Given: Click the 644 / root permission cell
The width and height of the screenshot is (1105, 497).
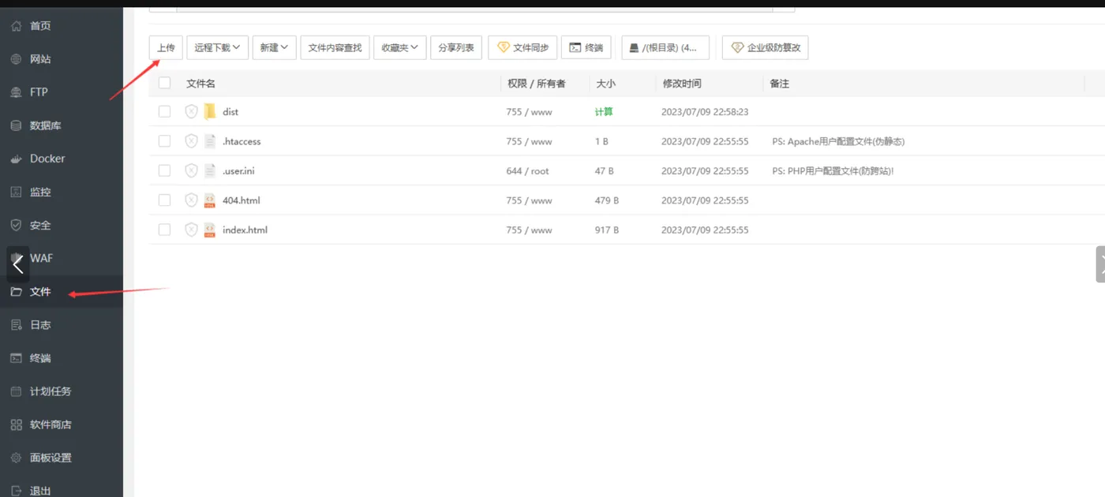Looking at the screenshot, I should [527, 170].
